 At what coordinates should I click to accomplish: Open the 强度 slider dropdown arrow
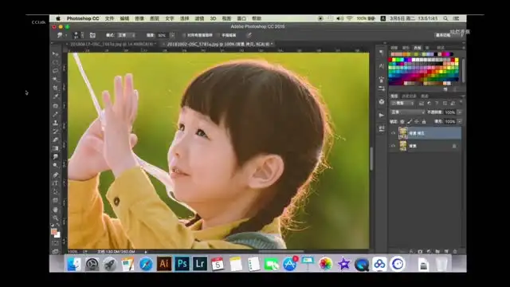click(172, 35)
